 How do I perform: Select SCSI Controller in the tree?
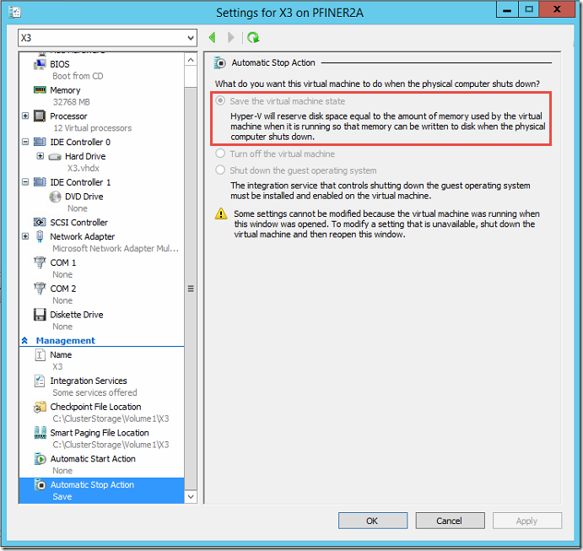point(78,222)
